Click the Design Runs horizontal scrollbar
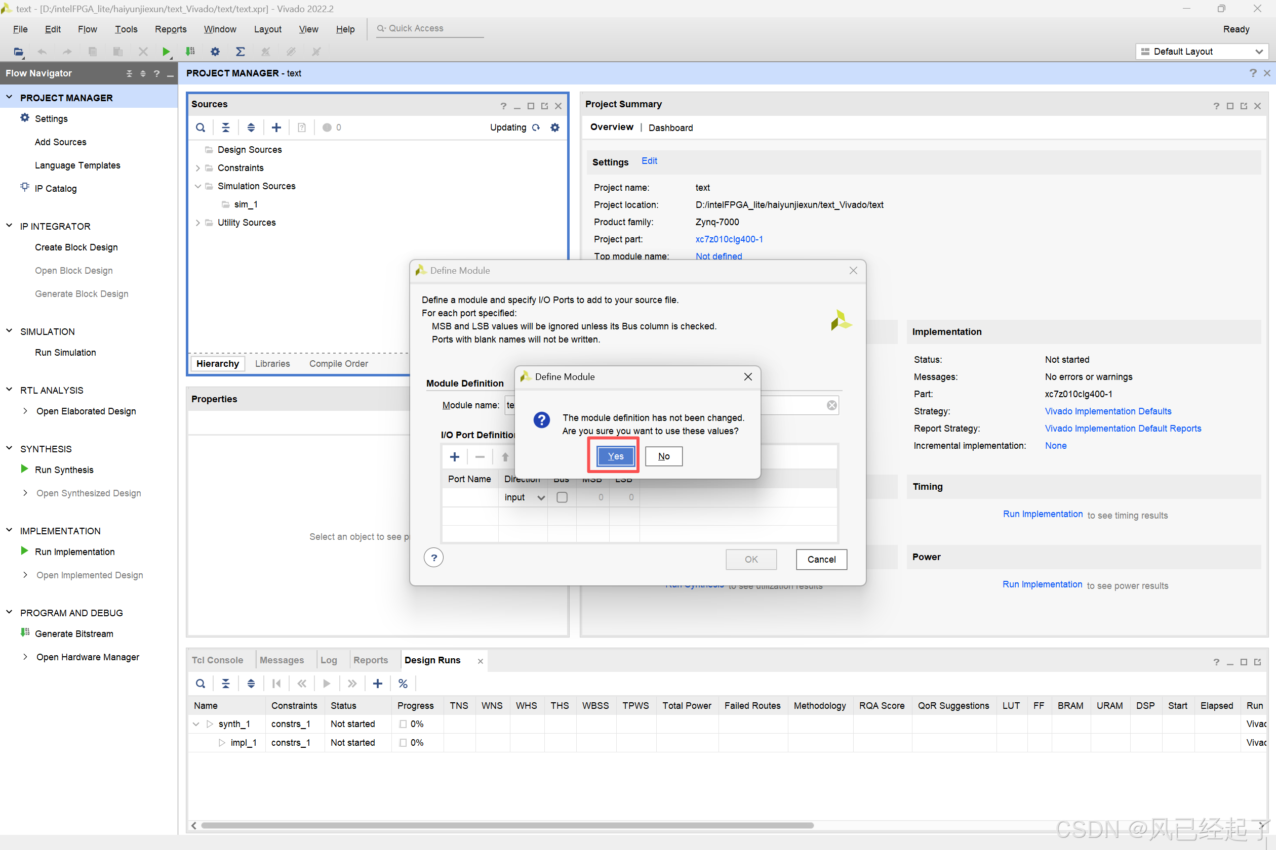 coord(507,826)
